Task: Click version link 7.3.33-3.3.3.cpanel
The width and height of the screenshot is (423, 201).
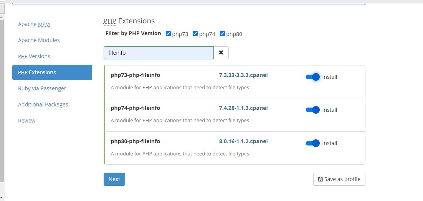Action: coord(243,75)
